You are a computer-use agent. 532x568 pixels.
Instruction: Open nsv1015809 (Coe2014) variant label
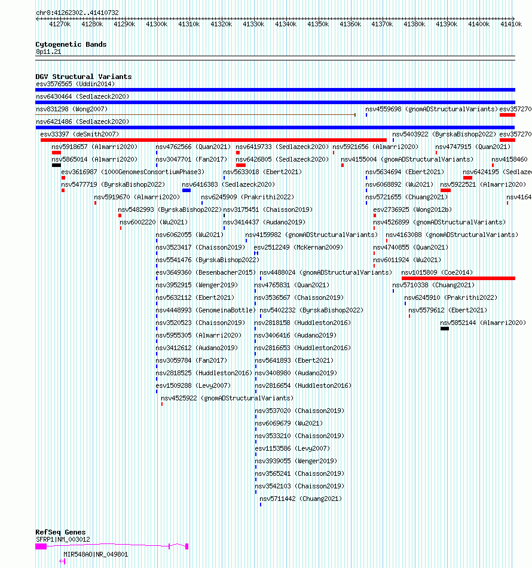437,272
